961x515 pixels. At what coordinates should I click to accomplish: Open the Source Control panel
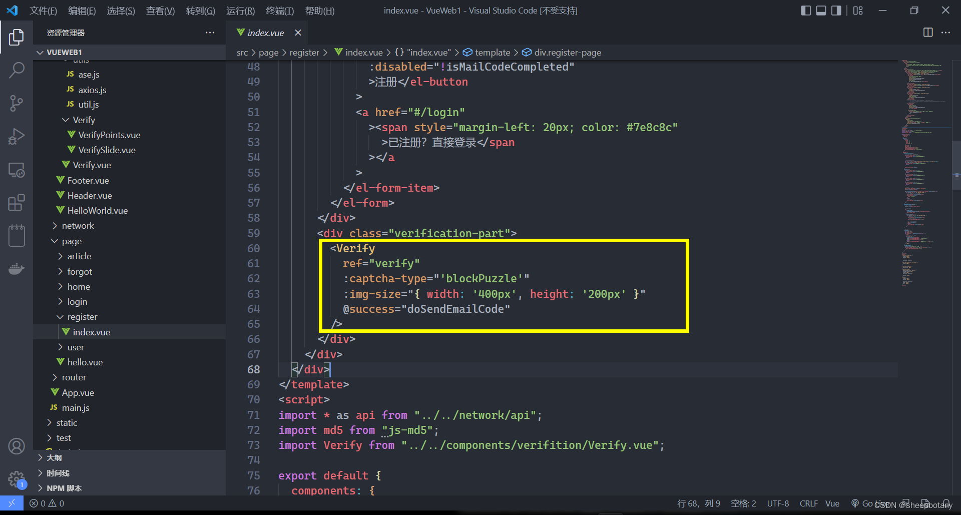pyautogui.click(x=17, y=103)
